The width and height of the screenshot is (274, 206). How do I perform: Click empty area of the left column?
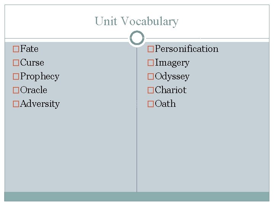tap(70, 153)
